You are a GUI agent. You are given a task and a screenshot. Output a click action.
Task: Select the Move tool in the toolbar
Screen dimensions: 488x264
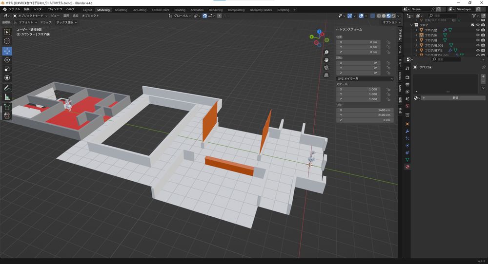(7, 51)
